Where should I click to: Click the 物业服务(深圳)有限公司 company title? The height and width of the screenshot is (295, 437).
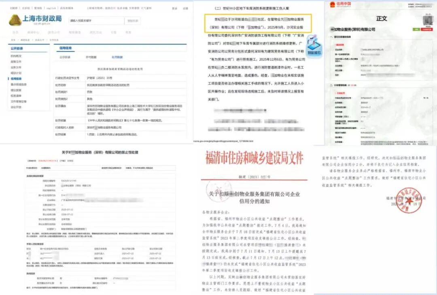pyautogui.click(x=352, y=29)
